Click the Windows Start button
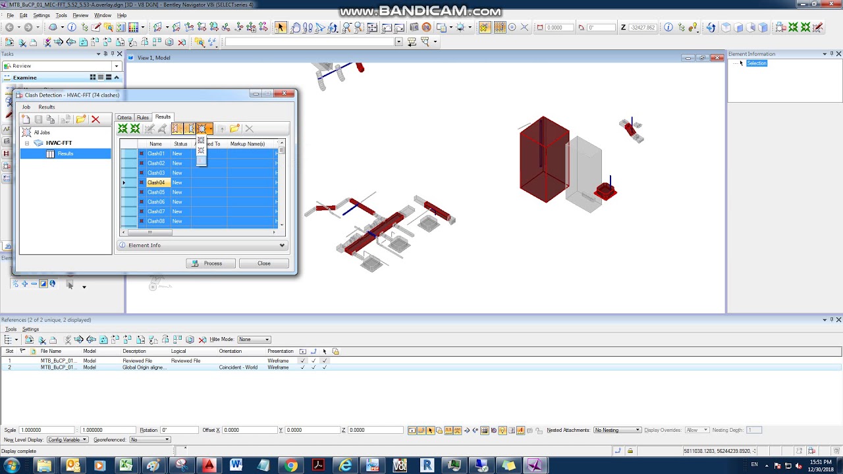The image size is (843, 474). 11,465
